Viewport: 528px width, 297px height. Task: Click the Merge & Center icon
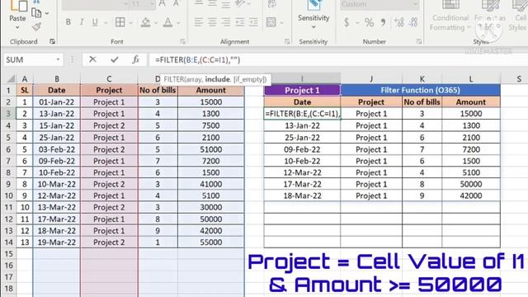pos(271,22)
